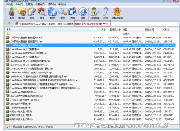Select highlighted file 模板图库3.rar
Screen dimensions: 180x131
[x=91, y=45]
